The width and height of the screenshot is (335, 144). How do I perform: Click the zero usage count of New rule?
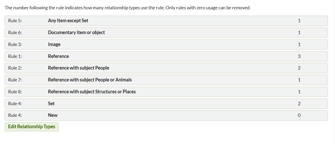coord(299,115)
